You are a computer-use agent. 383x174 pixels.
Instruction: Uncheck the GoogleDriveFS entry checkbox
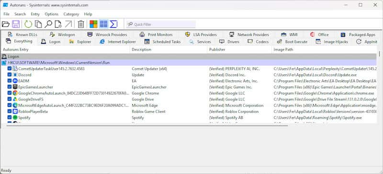click(10, 99)
